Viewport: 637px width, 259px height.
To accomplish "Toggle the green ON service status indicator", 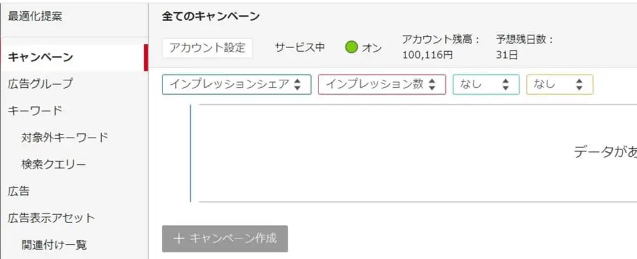I will pyautogui.click(x=351, y=48).
